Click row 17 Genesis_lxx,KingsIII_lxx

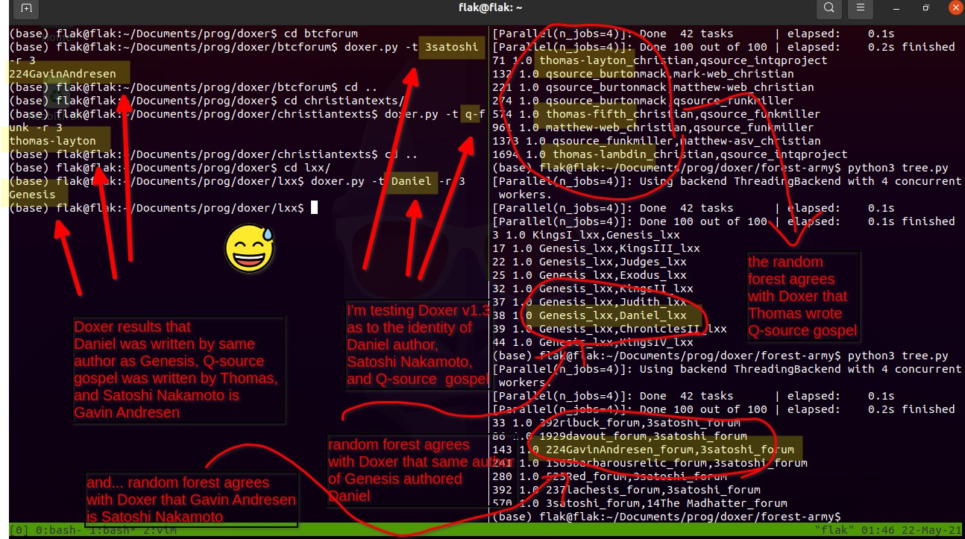(596, 248)
